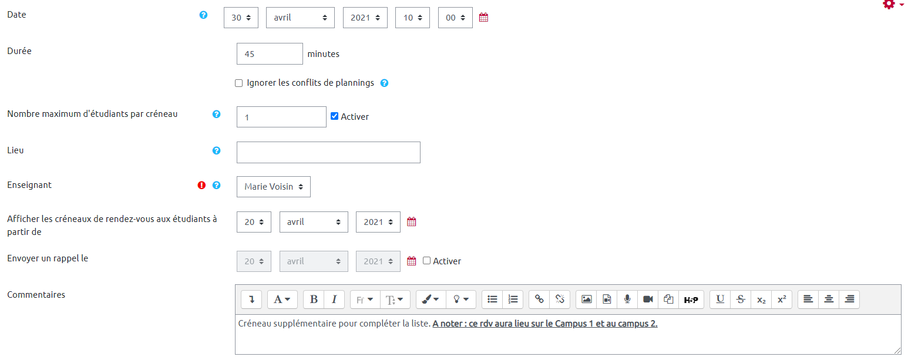Record video with the camera icon
The height and width of the screenshot is (360, 908).
tap(648, 300)
